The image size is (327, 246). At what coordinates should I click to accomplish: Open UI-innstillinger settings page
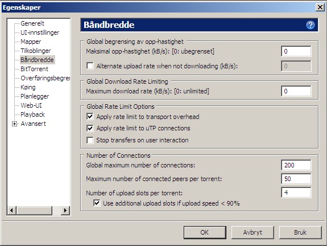pyautogui.click(x=40, y=32)
